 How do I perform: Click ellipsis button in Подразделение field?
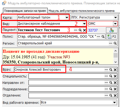point(106,89)
